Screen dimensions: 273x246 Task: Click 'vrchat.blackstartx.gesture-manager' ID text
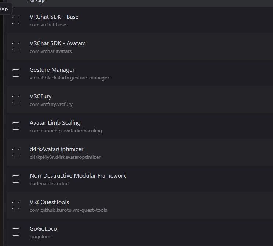pyautogui.click(x=69, y=78)
